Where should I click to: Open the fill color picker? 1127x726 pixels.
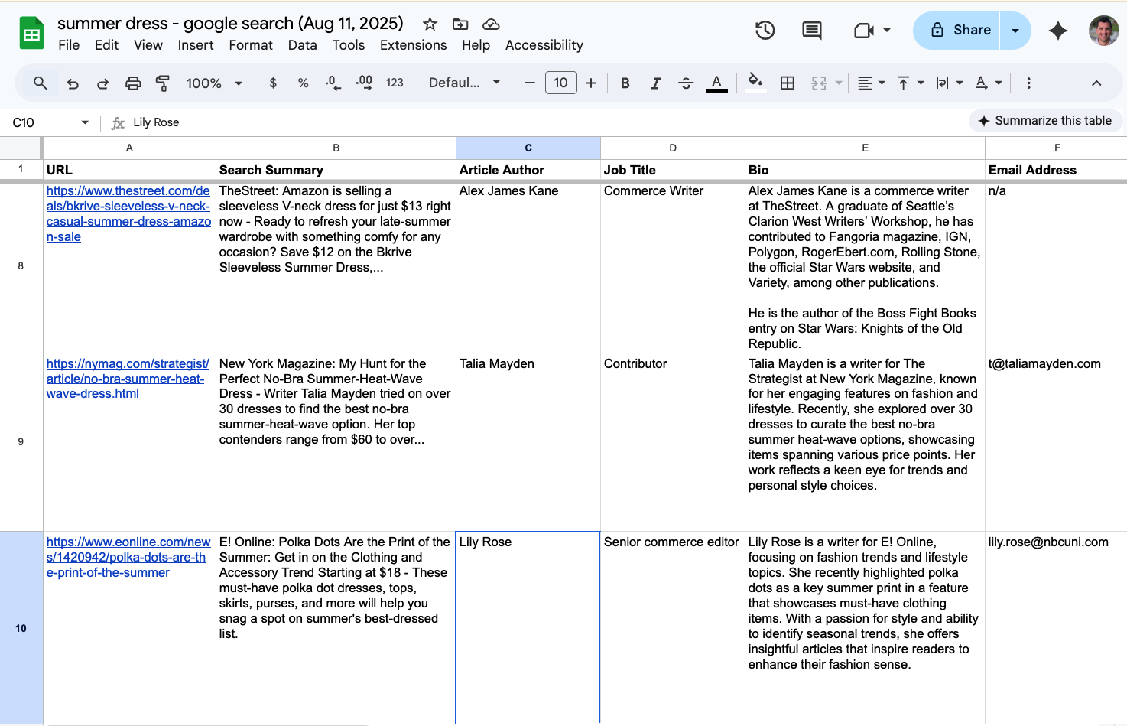click(x=755, y=83)
